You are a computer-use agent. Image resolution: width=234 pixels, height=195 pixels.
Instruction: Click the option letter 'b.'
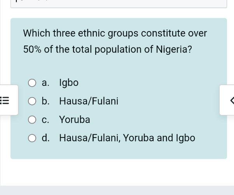pos(46,101)
